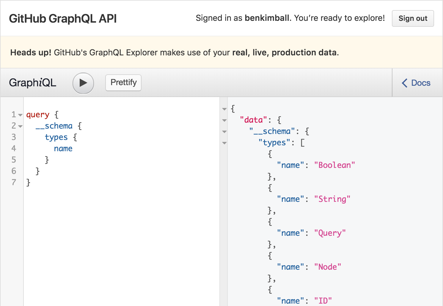Sign out of the GraphQL Explorer
This screenshot has height=306, width=443.
pyautogui.click(x=413, y=18)
